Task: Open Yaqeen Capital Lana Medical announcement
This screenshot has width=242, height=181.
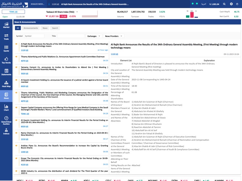Action: coord(64,109)
